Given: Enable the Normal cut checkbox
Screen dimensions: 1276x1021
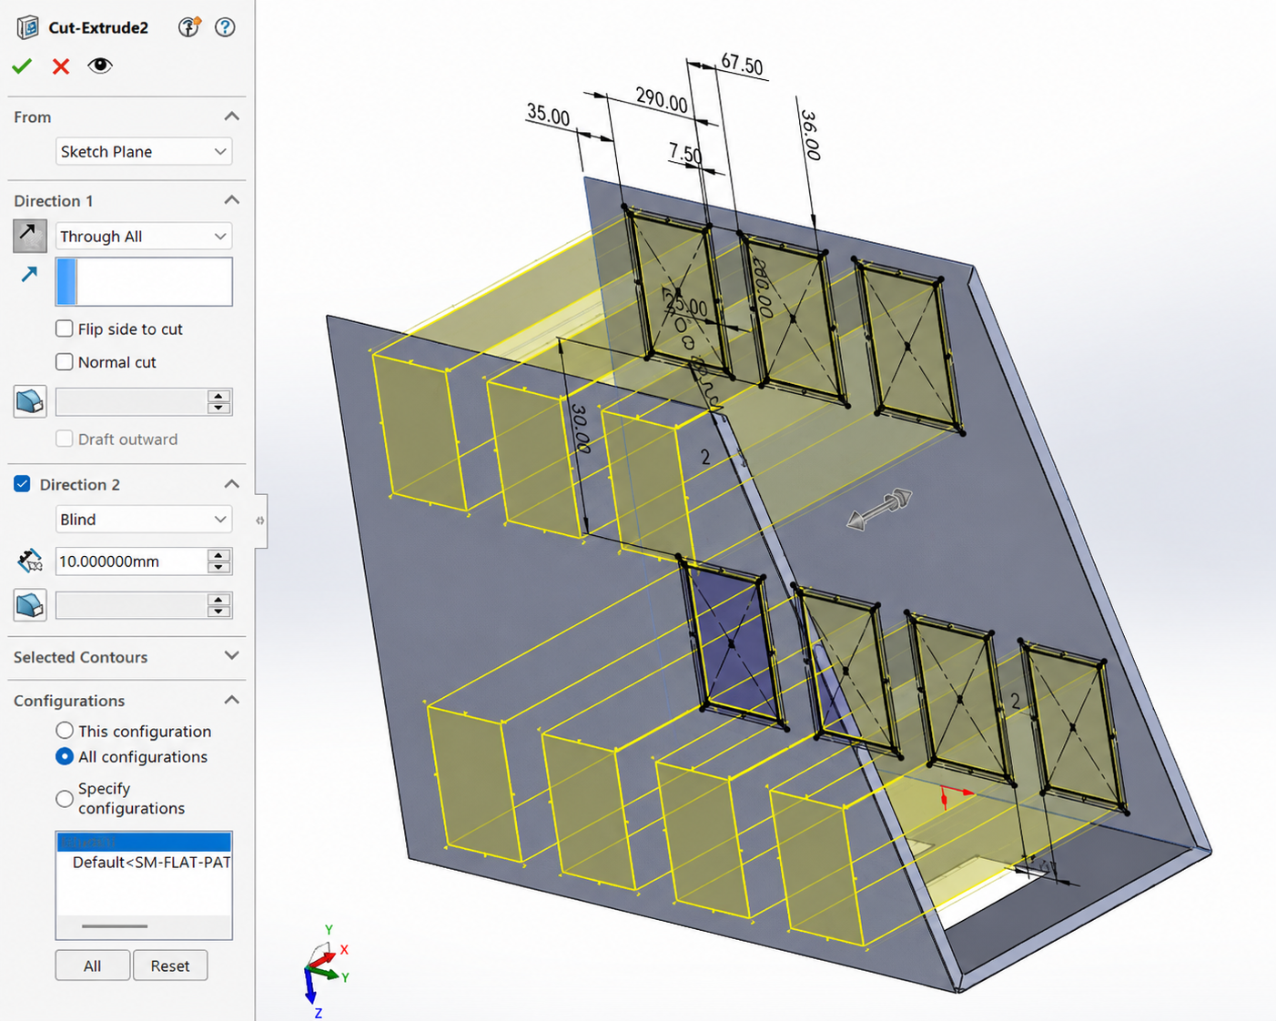Looking at the screenshot, I should pyautogui.click(x=65, y=361).
